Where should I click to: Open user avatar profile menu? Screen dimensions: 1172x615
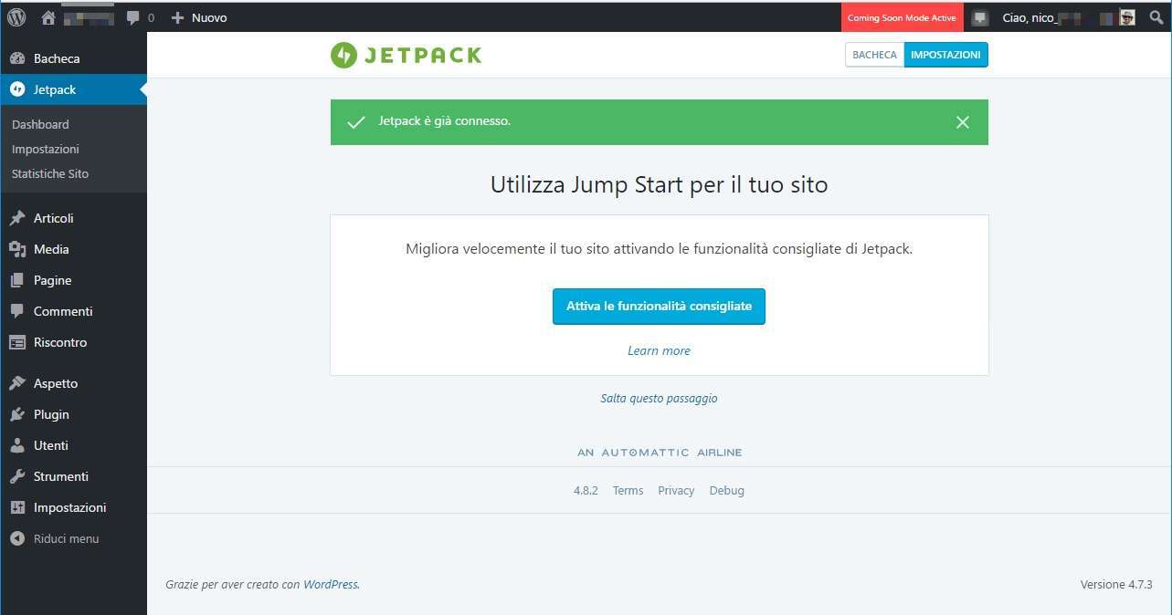(1128, 17)
